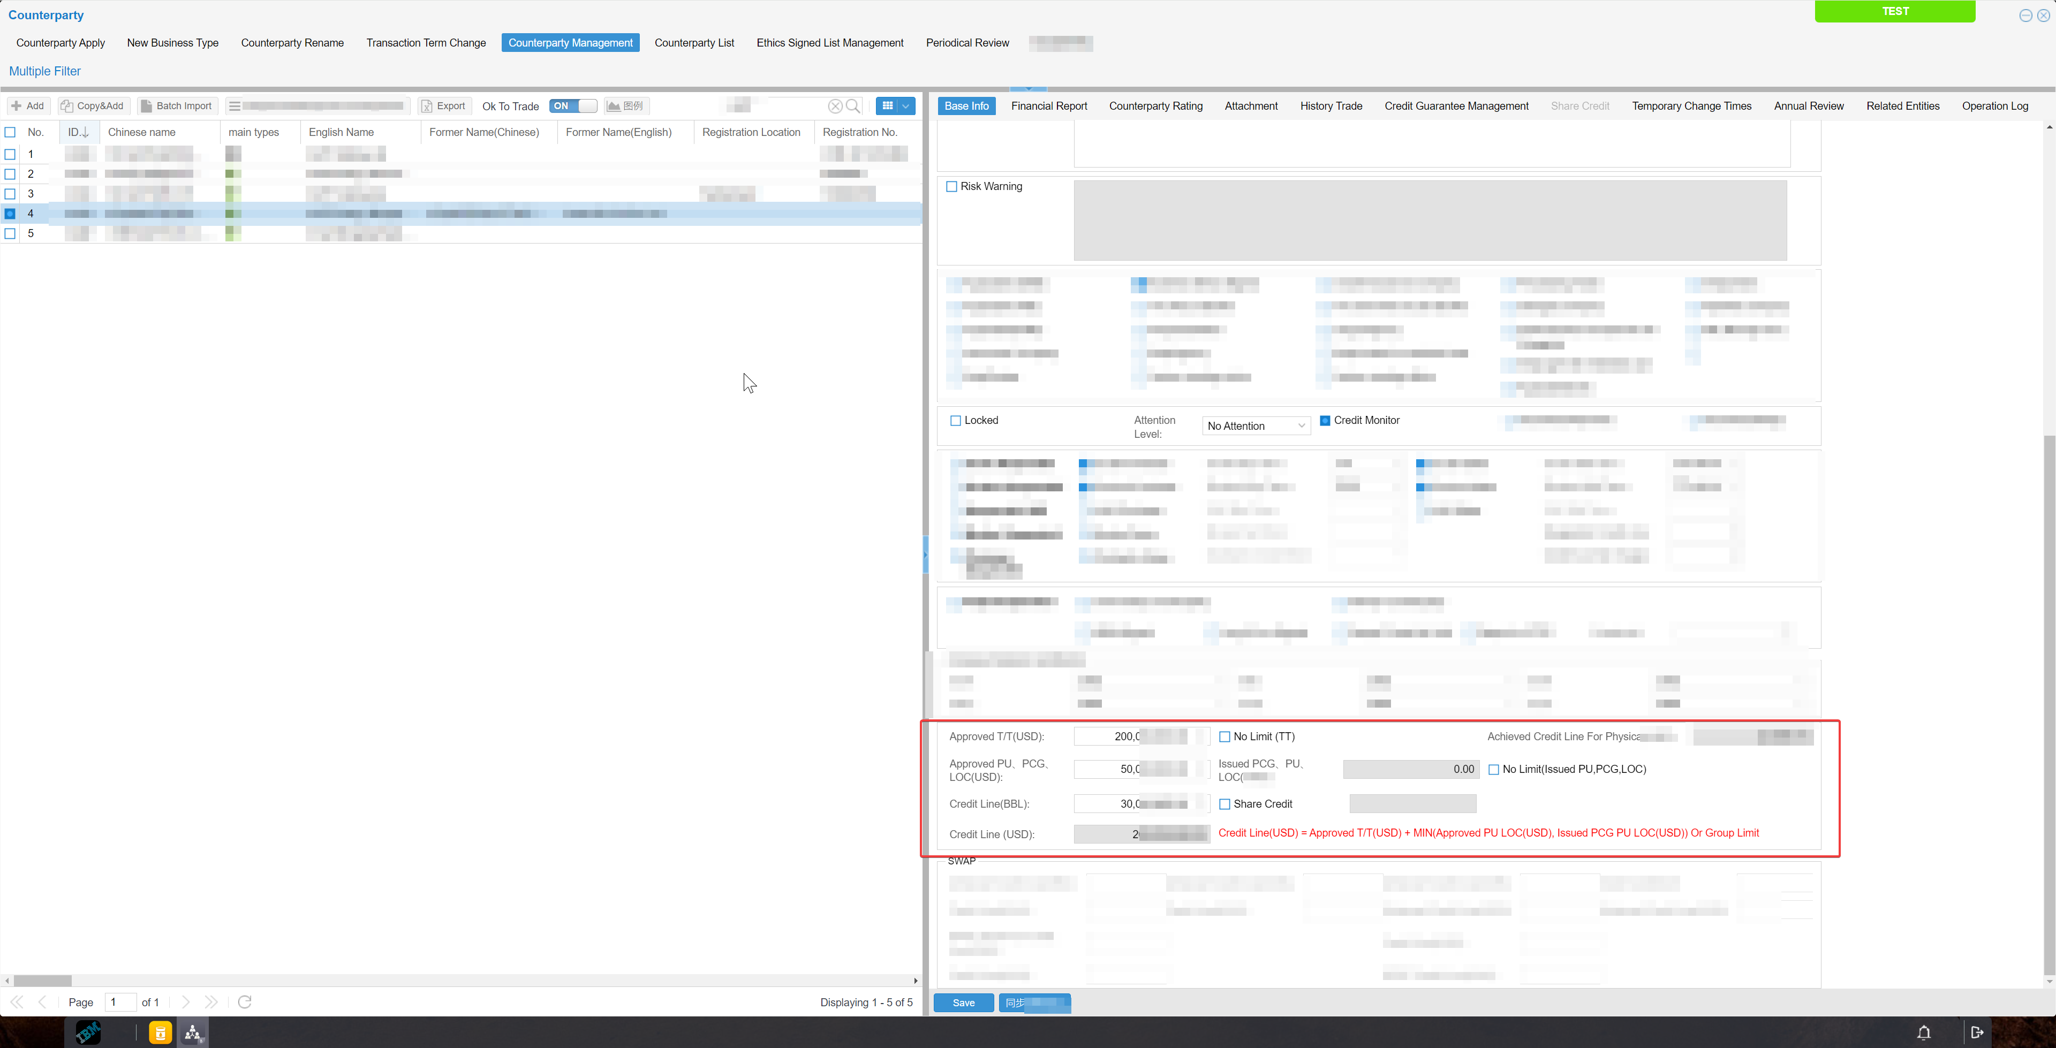
Task: Tick the Locked checkbox
Action: 955,421
